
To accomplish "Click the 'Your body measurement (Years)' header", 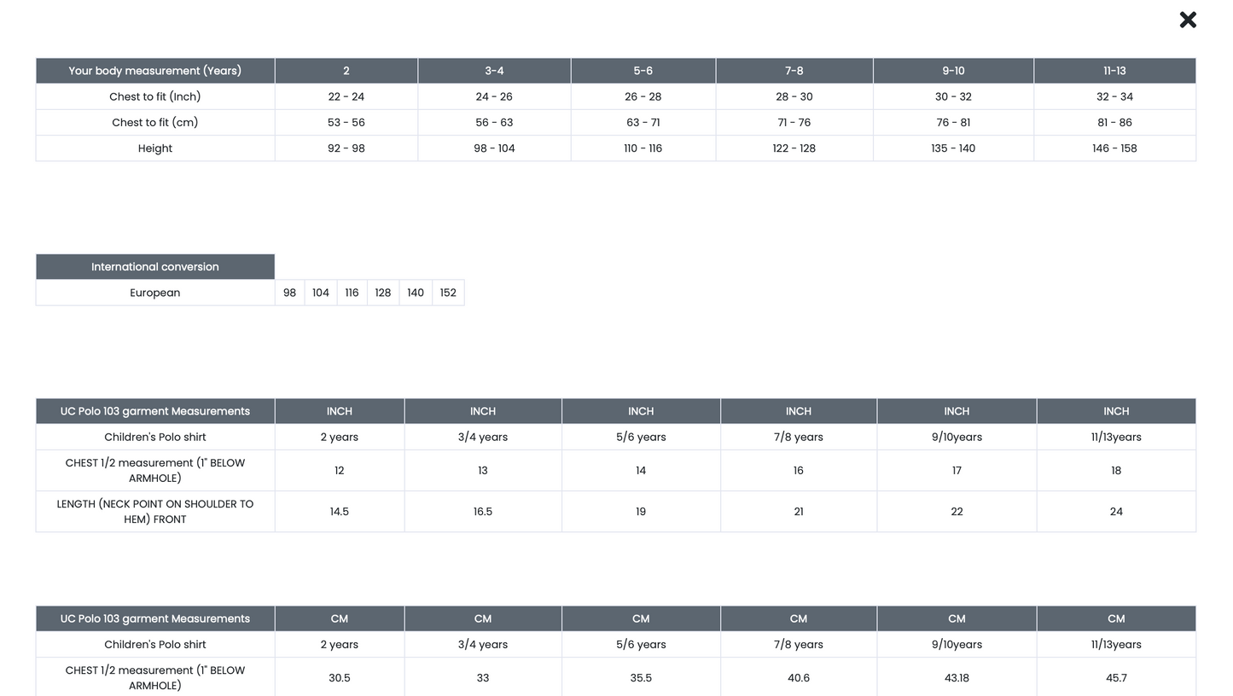I will coord(155,71).
